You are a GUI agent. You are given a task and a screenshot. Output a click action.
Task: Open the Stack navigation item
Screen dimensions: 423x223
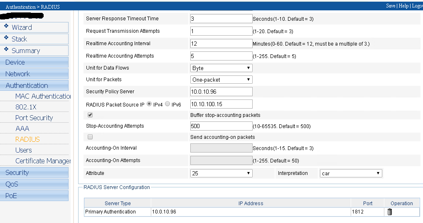pyautogui.click(x=19, y=39)
